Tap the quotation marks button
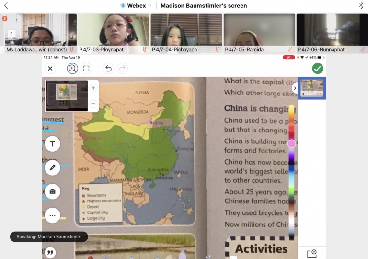This screenshot has height=259, width=368. click(50, 253)
